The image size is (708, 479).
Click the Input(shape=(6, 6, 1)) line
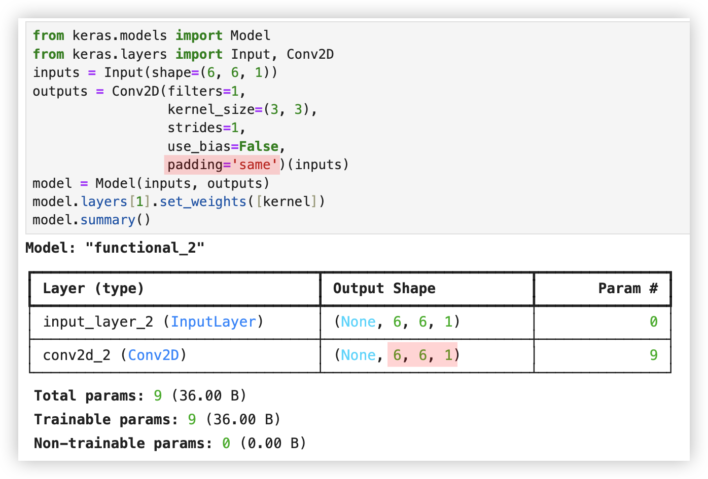pos(155,73)
